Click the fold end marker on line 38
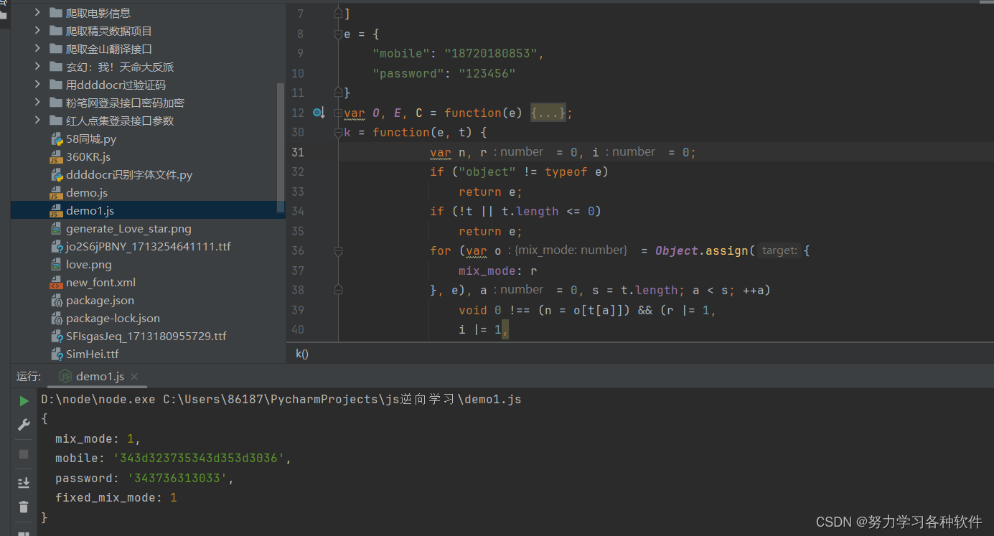 click(x=339, y=290)
